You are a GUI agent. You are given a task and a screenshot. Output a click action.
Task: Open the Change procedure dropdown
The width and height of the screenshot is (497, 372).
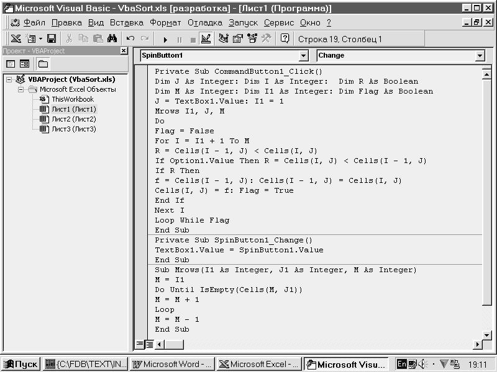[x=480, y=56]
